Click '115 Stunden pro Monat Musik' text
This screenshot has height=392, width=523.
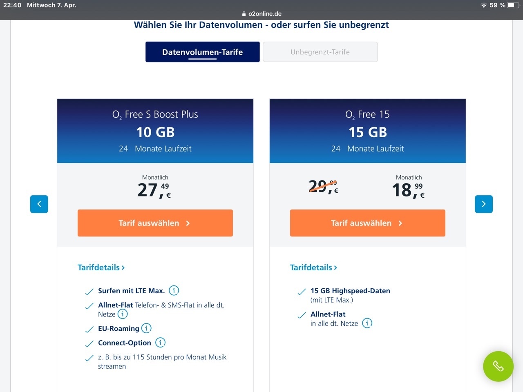pyautogui.click(x=179, y=357)
